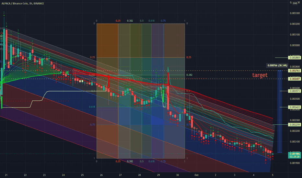Select the blue price-range measurement bar under target

pyautogui.click(x=280, y=112)
